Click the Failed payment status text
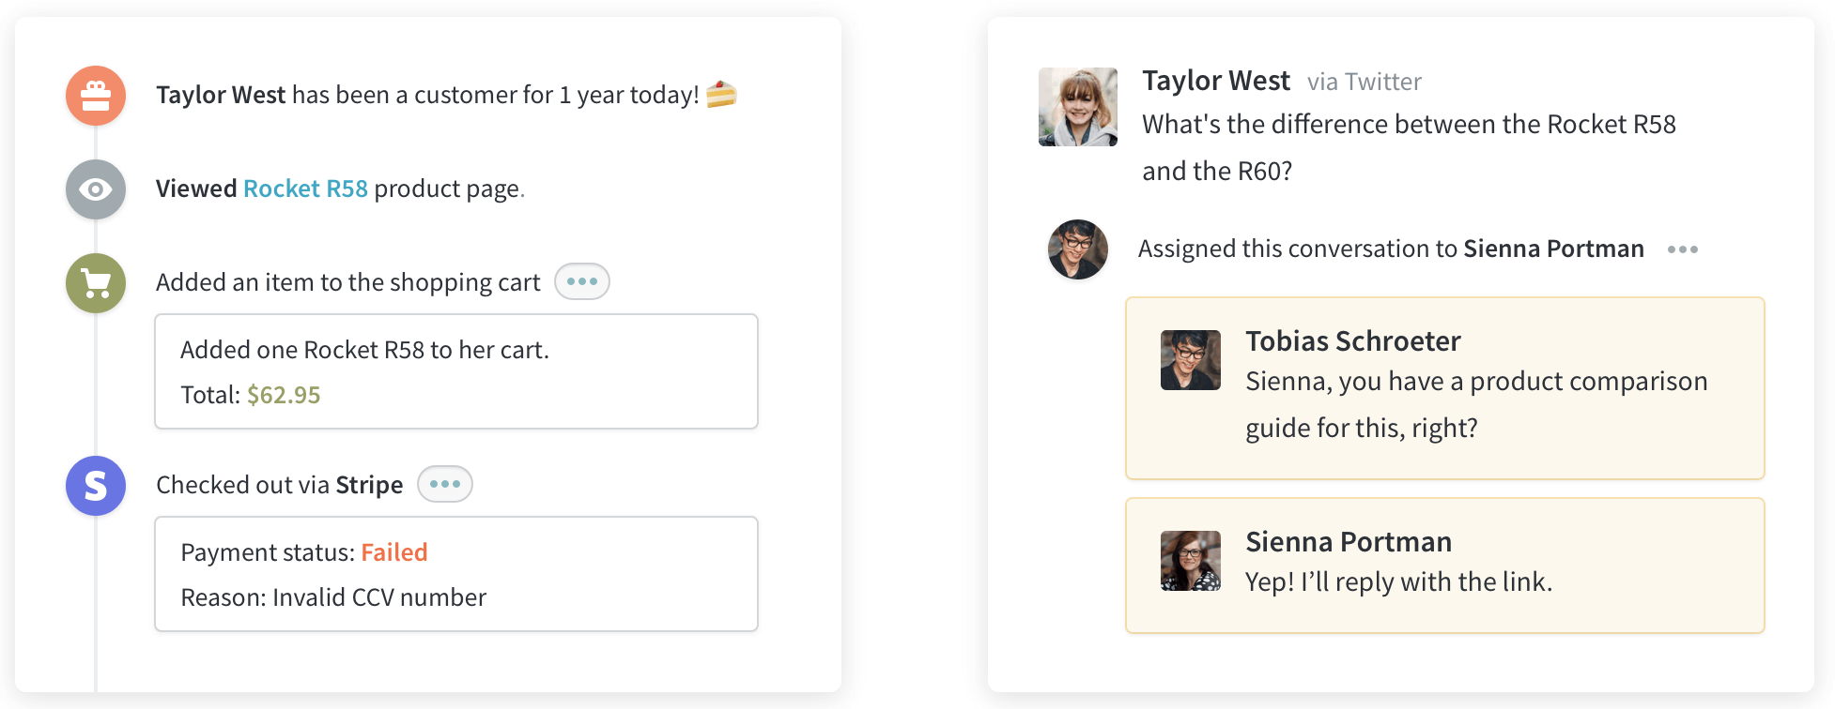 coord(394,552)
